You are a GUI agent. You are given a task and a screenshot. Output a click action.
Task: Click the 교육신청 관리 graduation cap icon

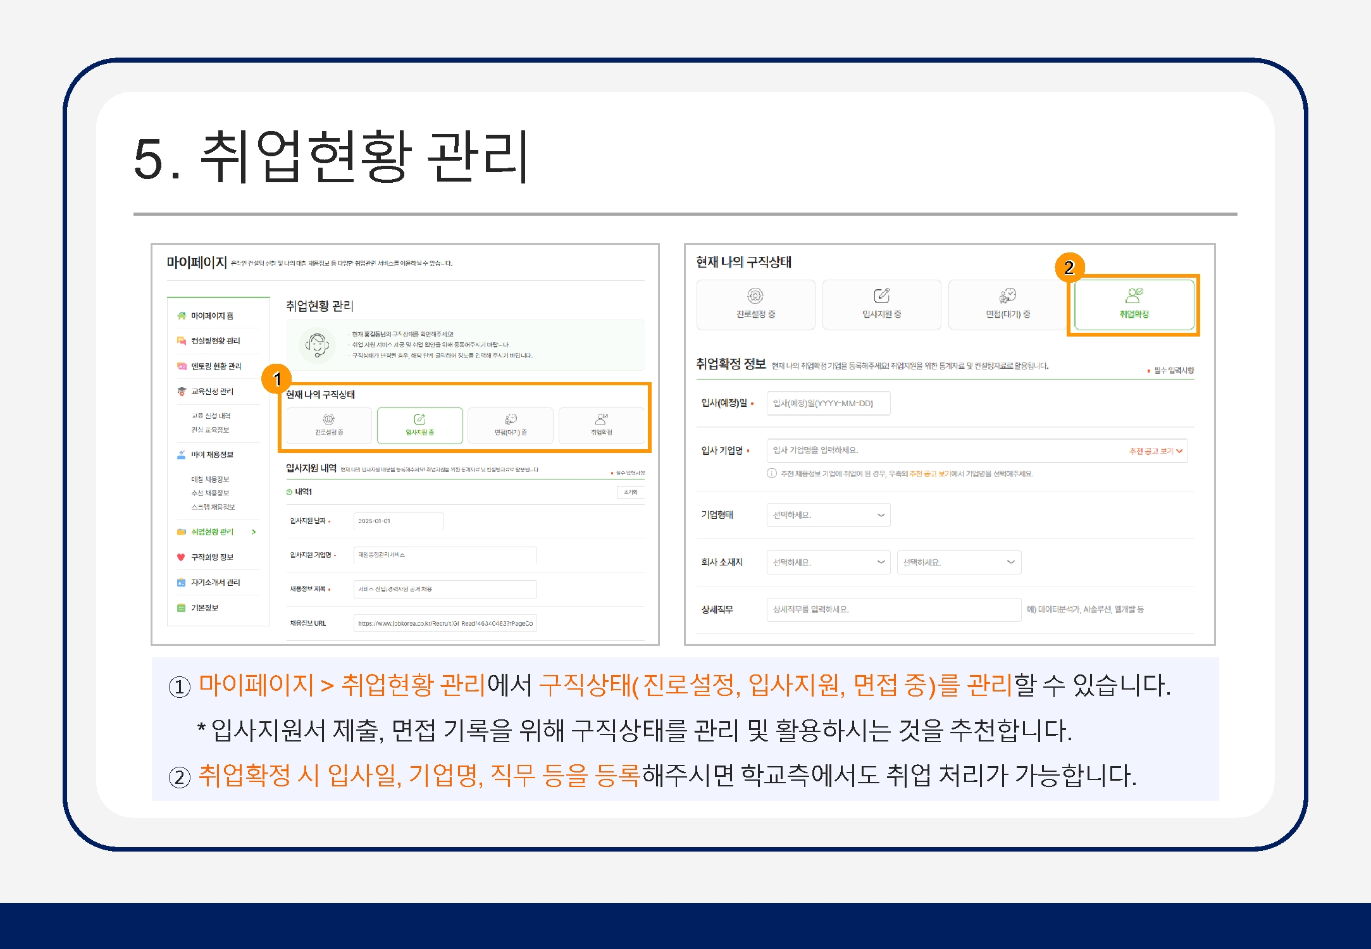coord(182,392)
